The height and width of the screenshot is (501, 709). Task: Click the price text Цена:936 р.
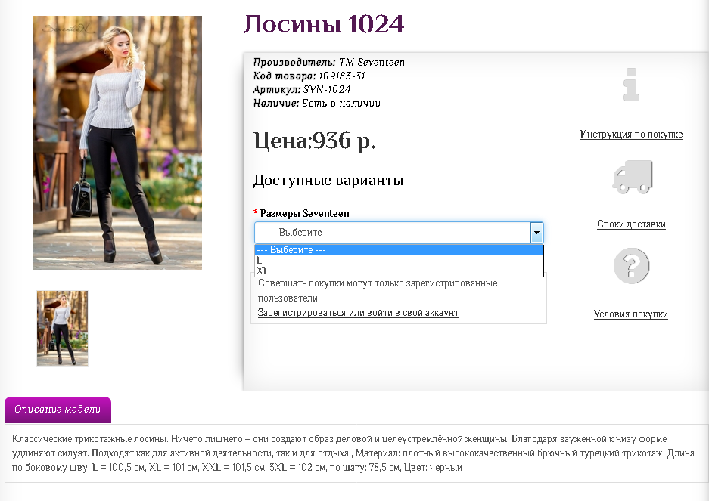click(x=315, y=141)
